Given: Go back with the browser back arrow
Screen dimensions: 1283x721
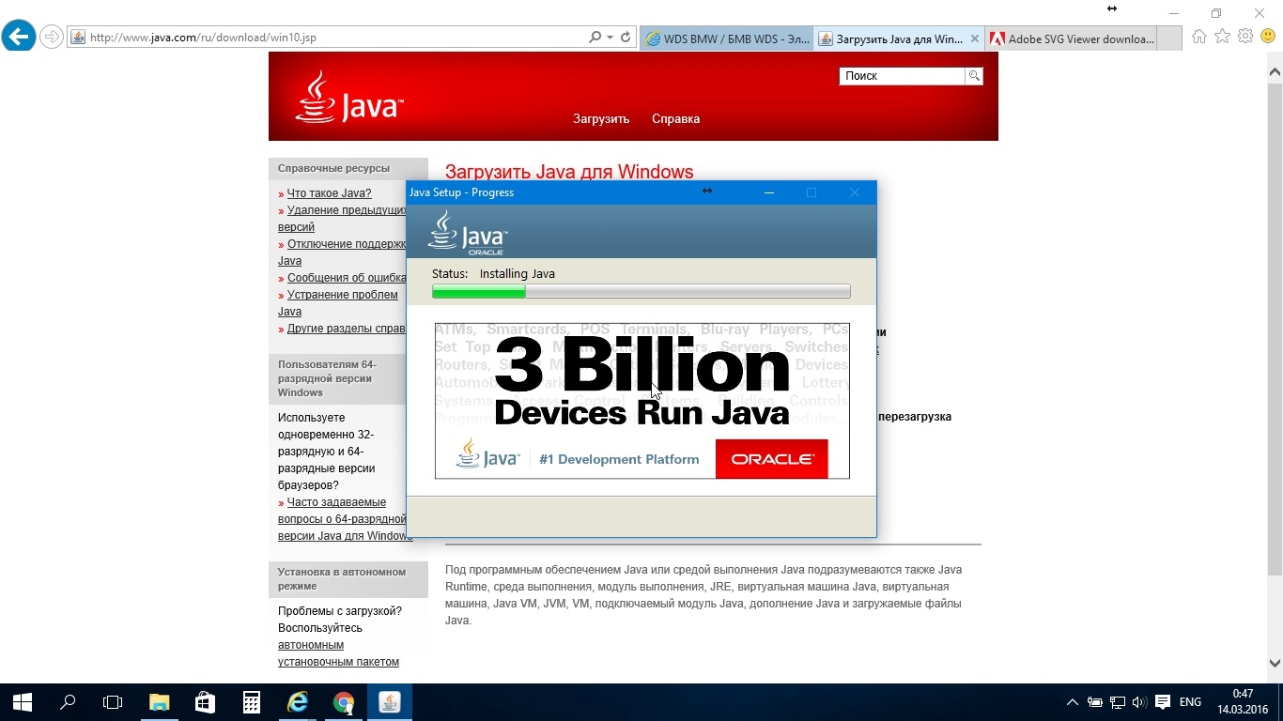Looking at the screenshot, I should coord(19,38).
